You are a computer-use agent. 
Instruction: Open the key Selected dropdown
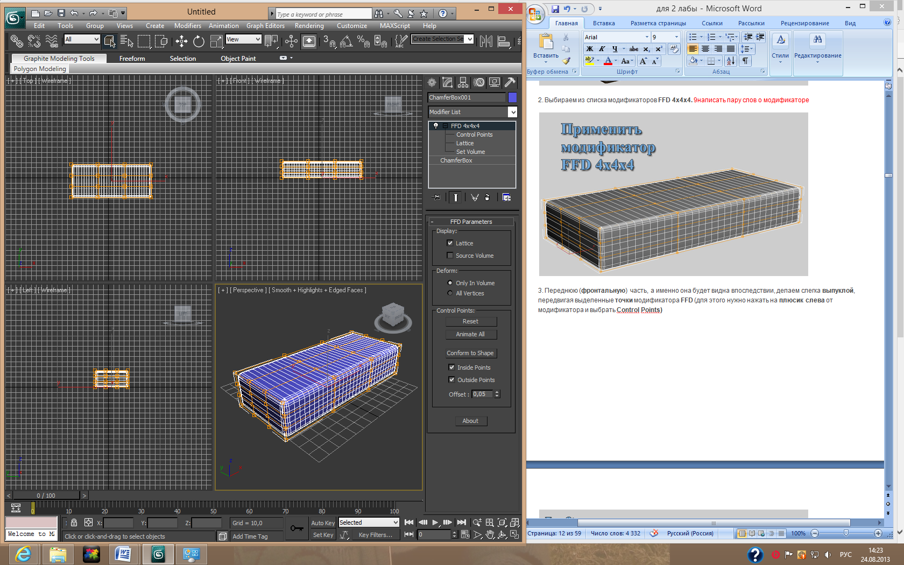click(x=369, y=522)
